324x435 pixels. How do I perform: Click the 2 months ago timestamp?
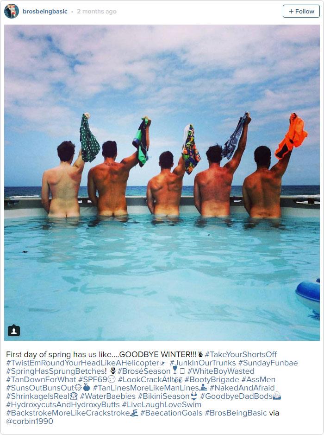coord(97,12)
